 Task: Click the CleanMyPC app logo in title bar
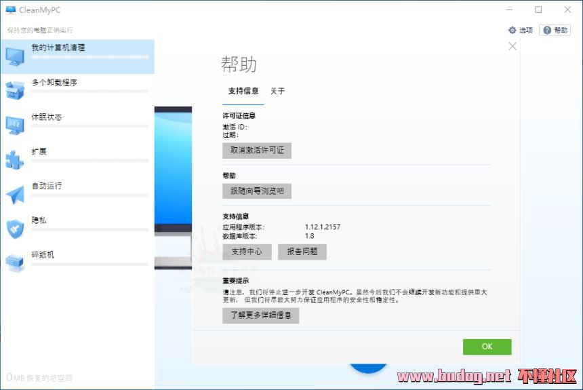tap(11, 10)
